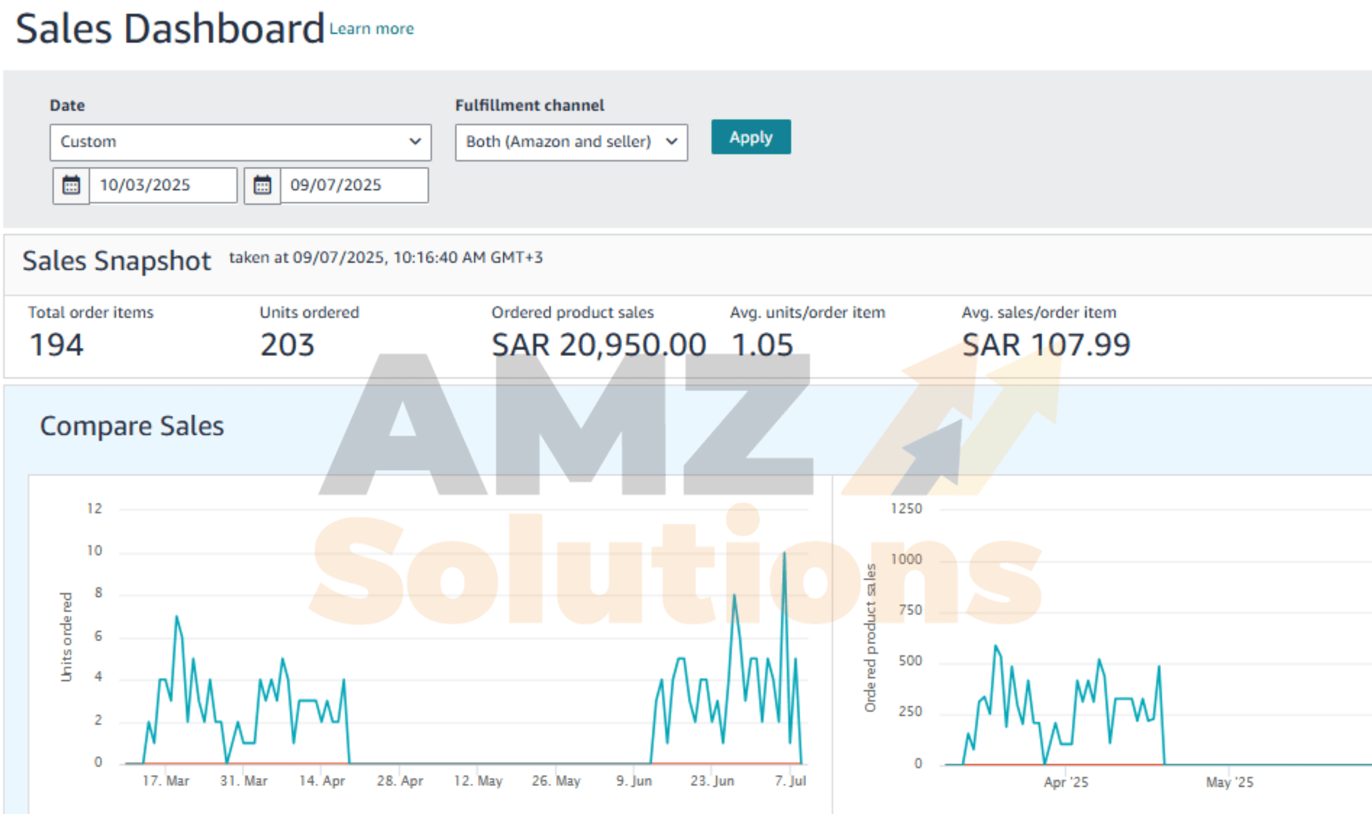This screenshot has height=814, width=1372.
Task: Click the dropdown chevron beside Custom
Action: 416,142
